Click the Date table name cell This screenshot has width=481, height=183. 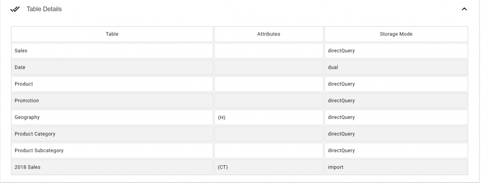coord(112,67)
